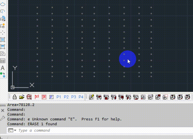Click the red magnifier icon beside the folder
This screenshot has height=139, width=193.
tap(29, 97)
